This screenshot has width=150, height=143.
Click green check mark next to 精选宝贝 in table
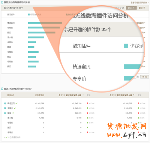(x=16, y=103)
